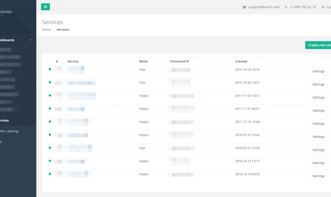
Task: Open Settings for 2018-12-19 09:35 service
Action: click(318, 176)
